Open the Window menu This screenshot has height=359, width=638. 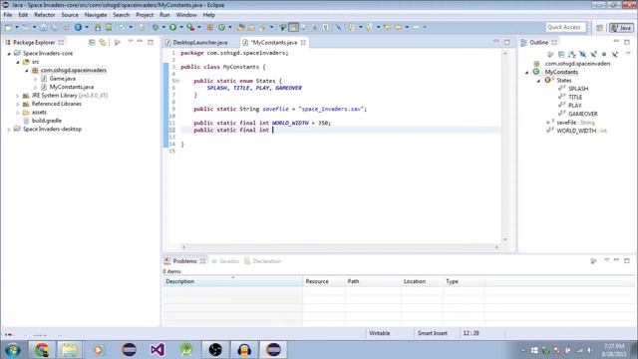coord(186,15)
